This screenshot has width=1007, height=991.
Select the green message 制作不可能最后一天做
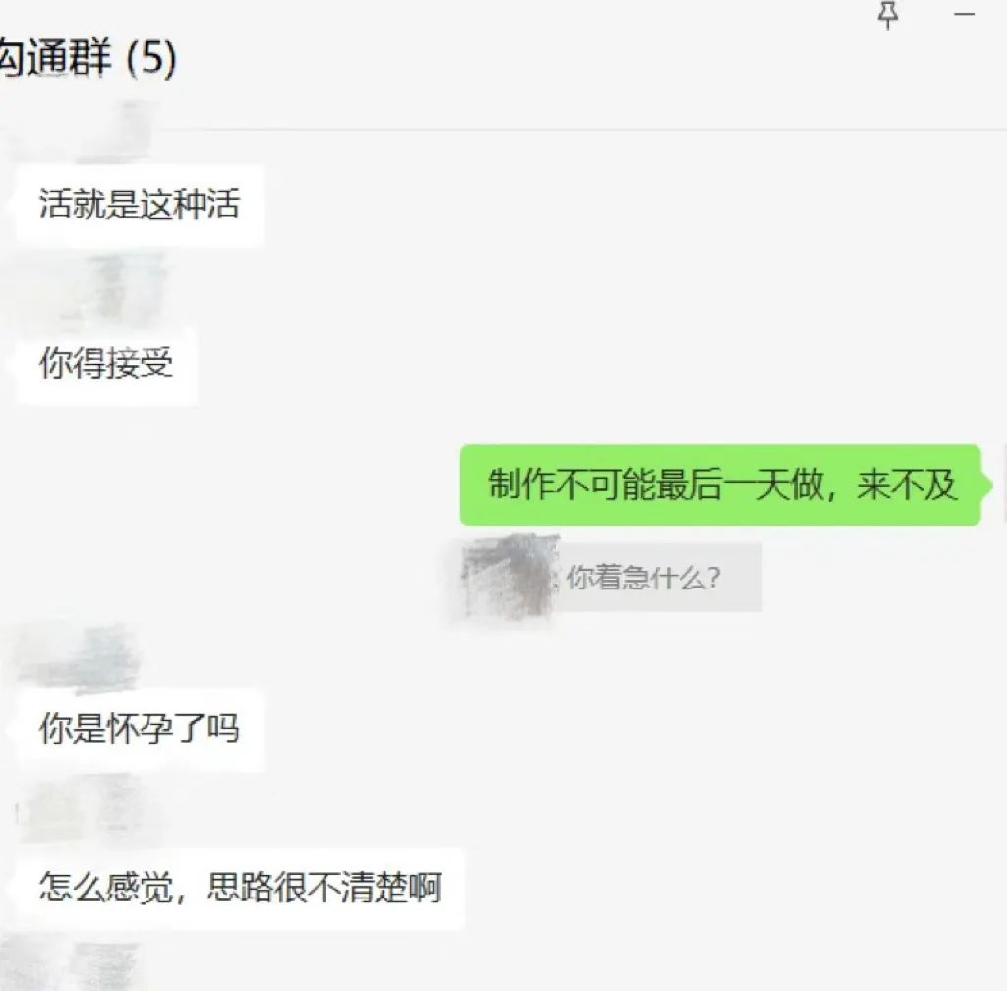pyautogui.click(x=720, y=484)
